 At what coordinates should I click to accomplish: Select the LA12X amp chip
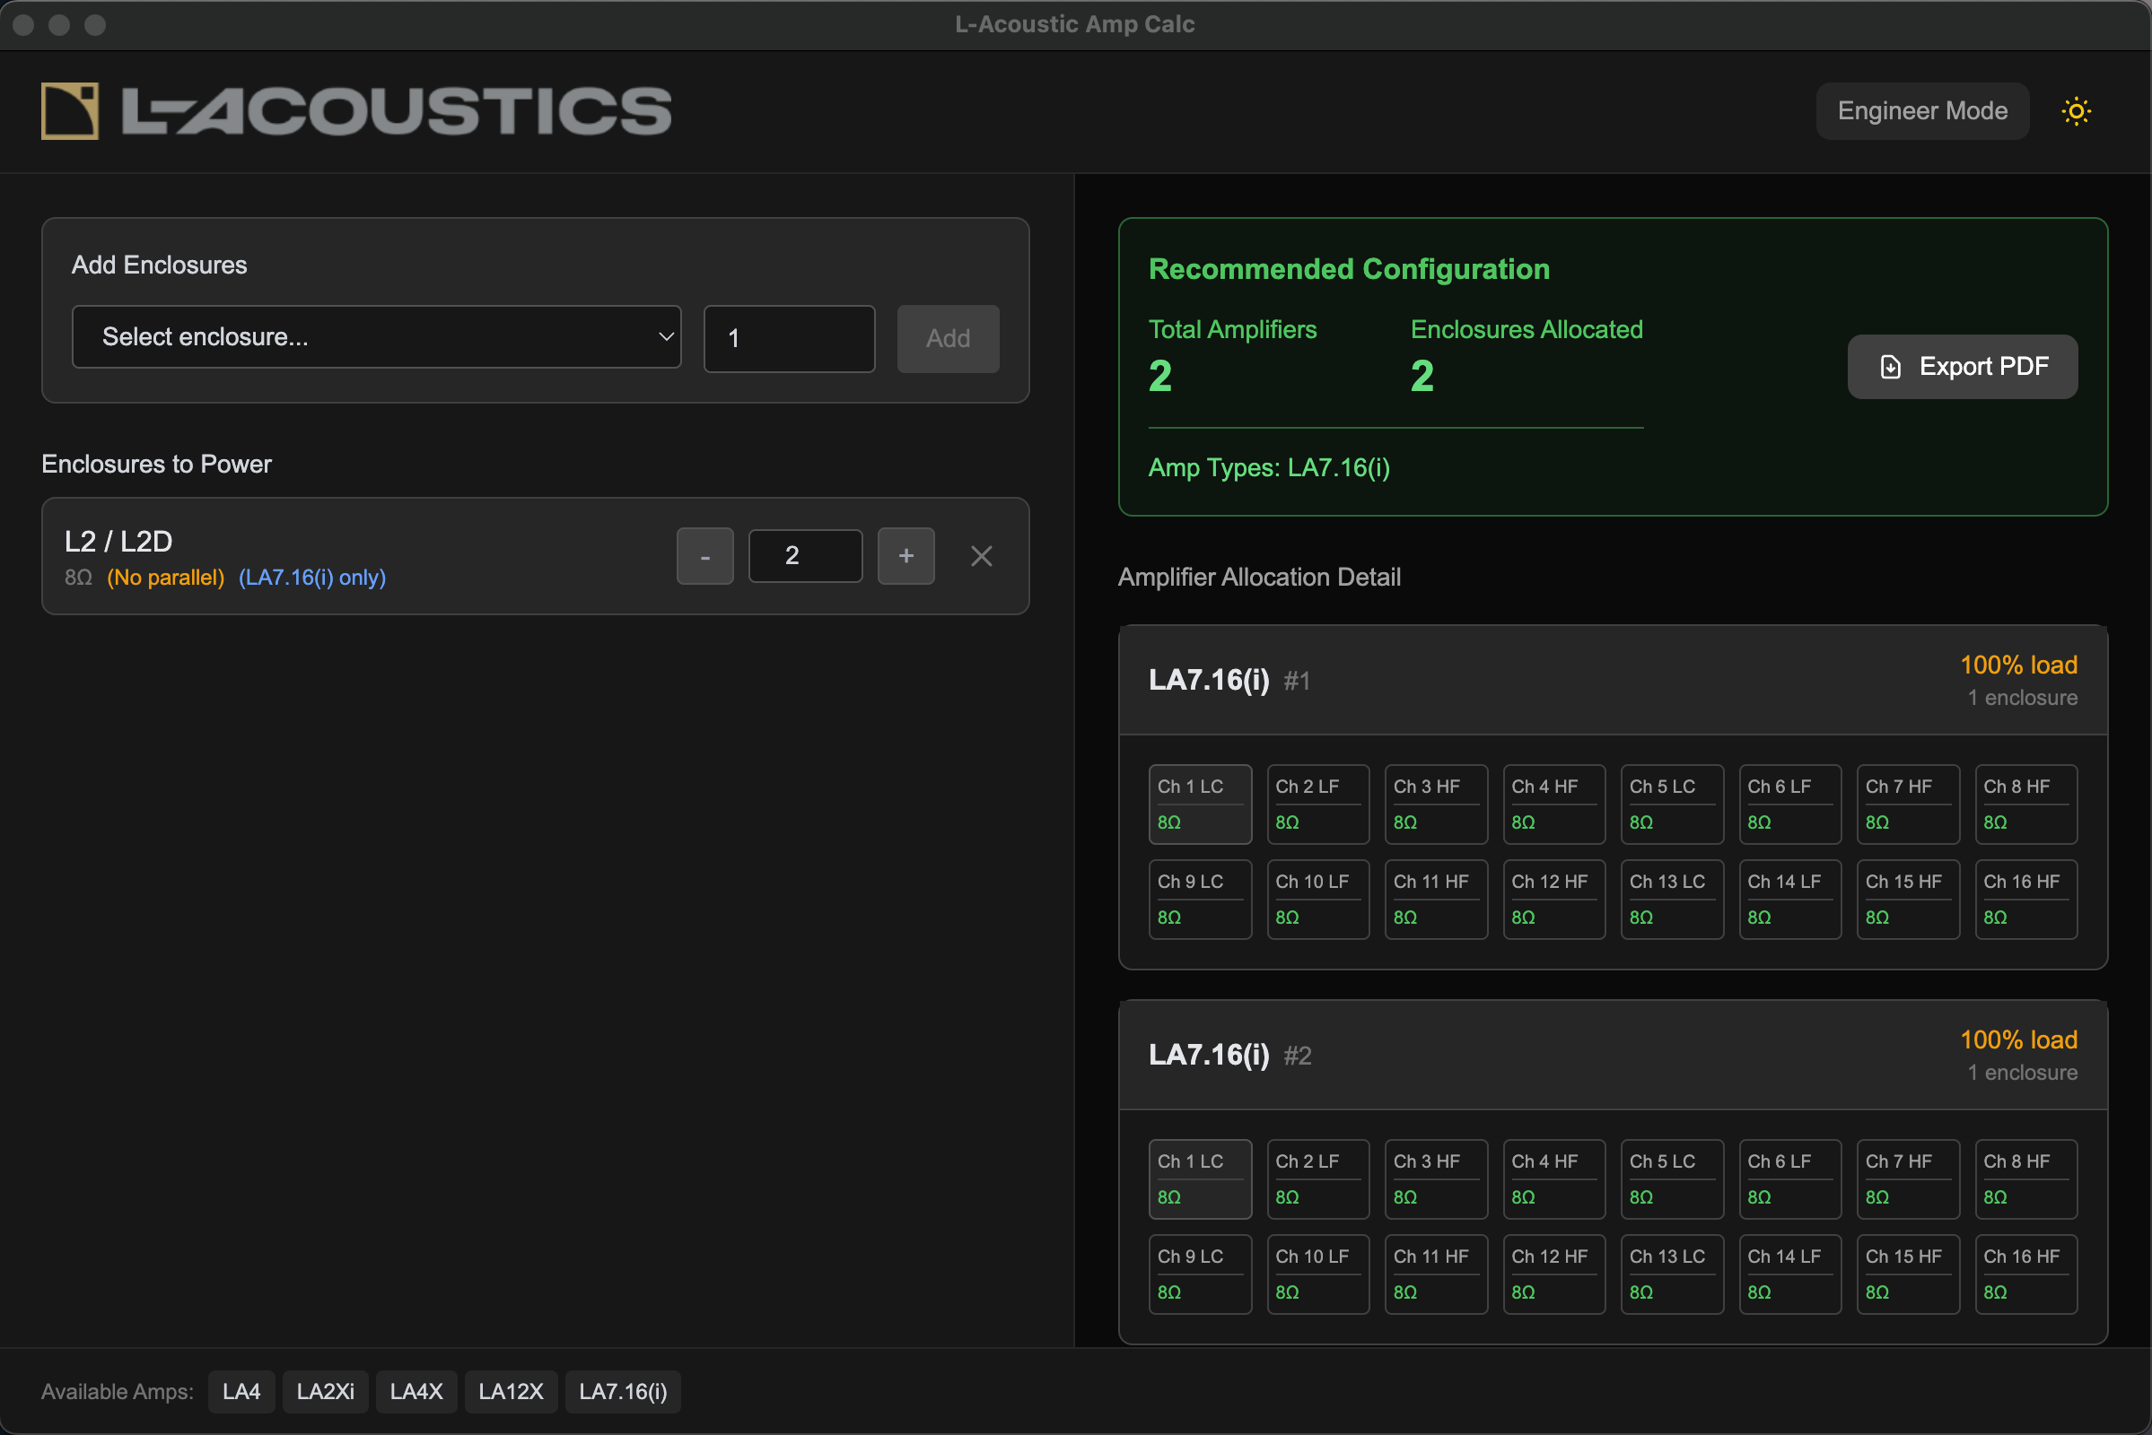pos(510,1391)
